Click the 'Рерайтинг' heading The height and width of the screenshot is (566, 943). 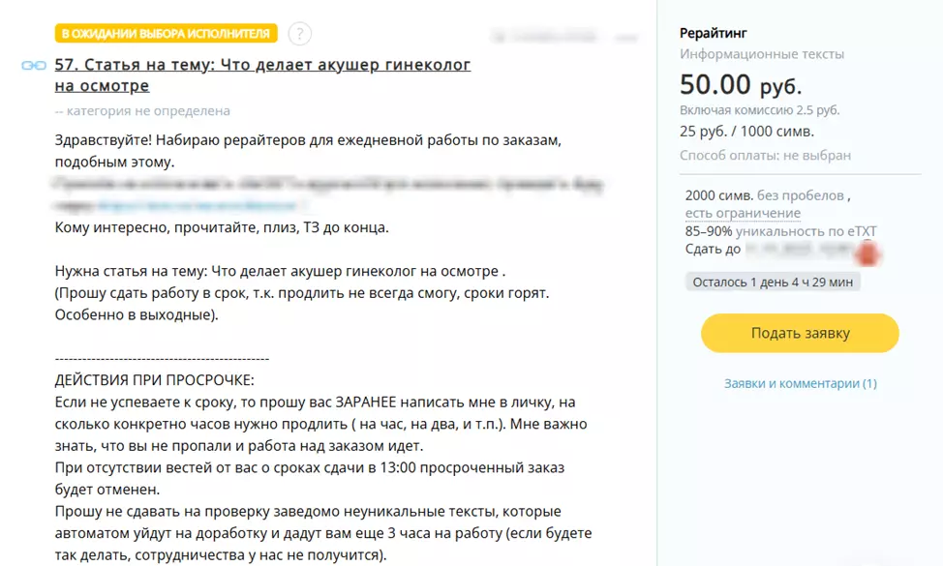click(x=714, y=34)
